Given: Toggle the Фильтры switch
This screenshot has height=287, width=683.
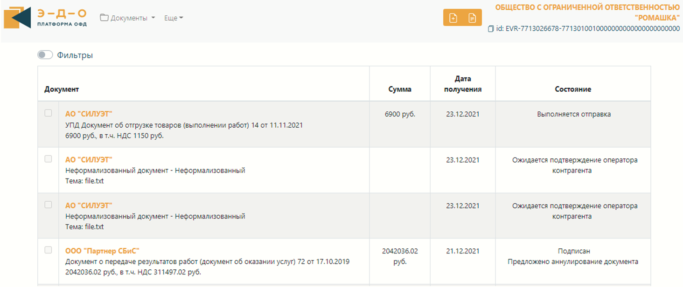Looking at the screenshot, I should click(45, 55).
